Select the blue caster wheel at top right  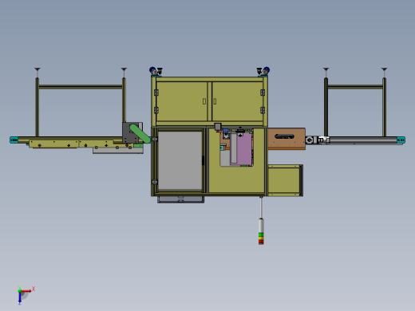pyautogui.click(x=267, y=70)
